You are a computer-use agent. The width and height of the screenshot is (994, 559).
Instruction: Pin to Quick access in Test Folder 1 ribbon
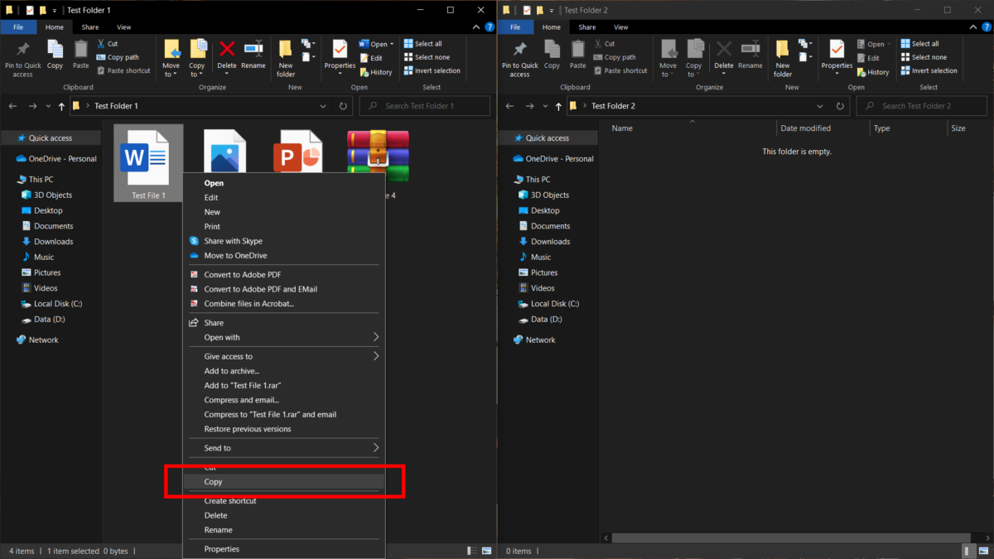23,59
